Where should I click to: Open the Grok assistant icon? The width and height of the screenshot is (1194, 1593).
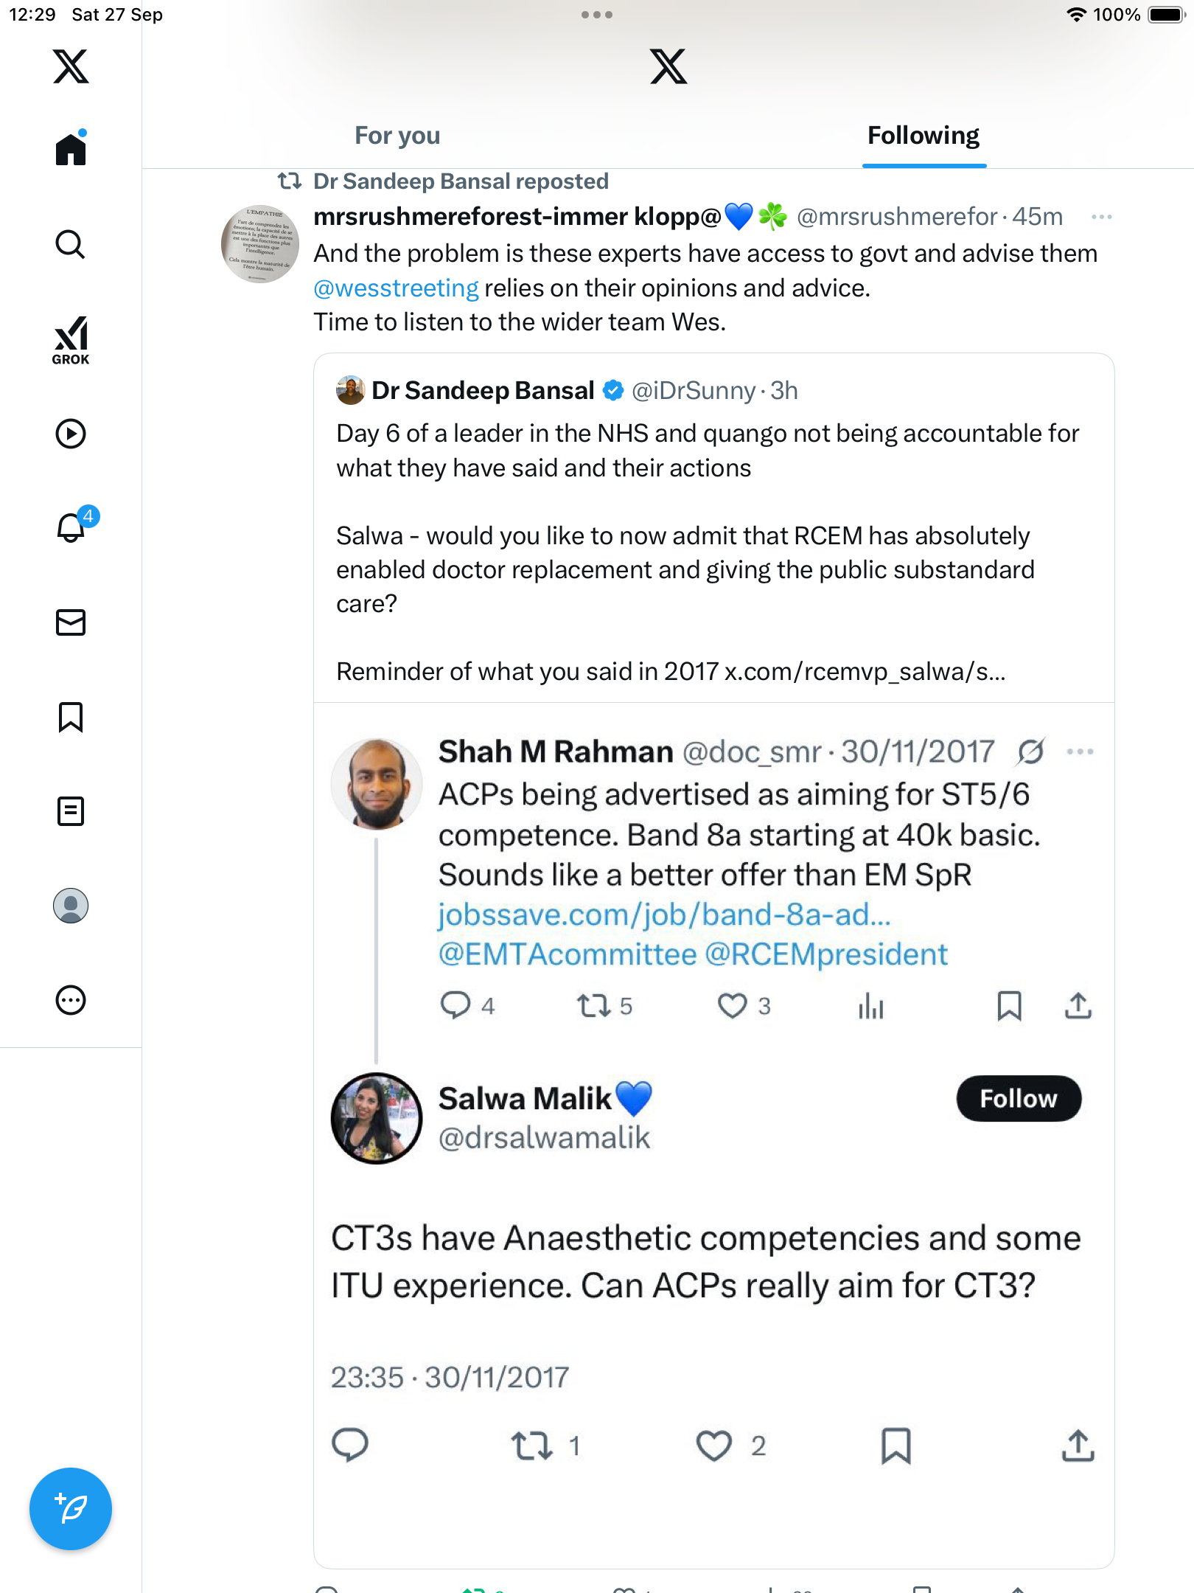71,341
